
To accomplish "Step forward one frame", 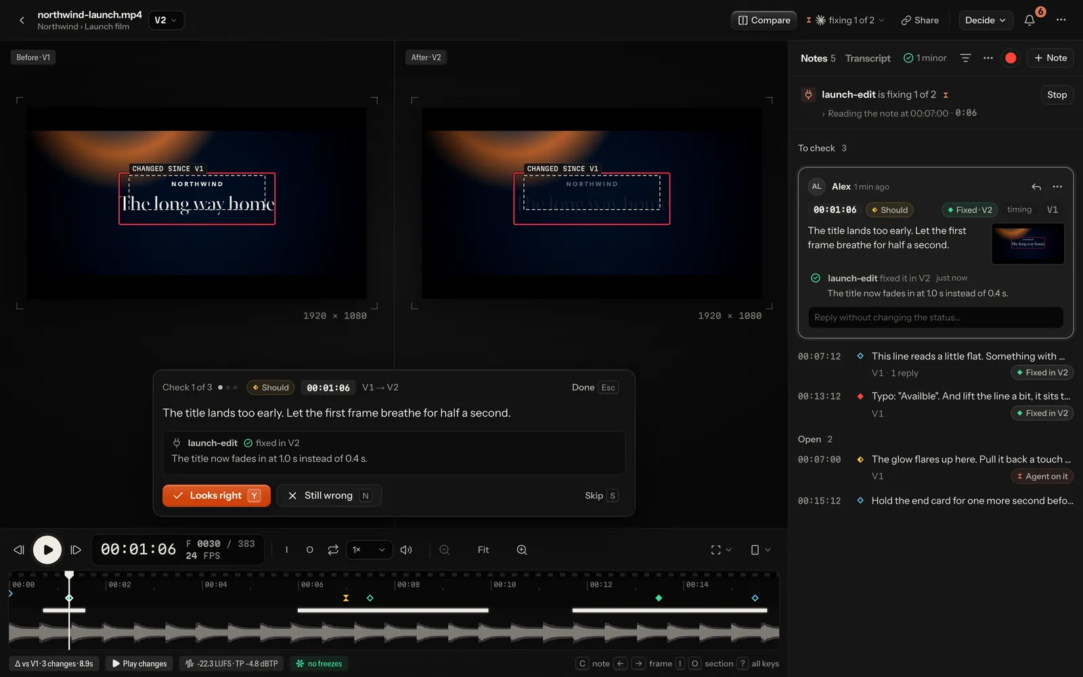I will [x=76, y=550].
